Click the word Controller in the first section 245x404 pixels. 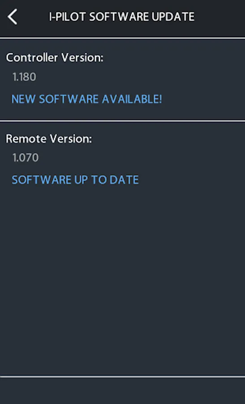pyautogui.click(x=32, y=57)
